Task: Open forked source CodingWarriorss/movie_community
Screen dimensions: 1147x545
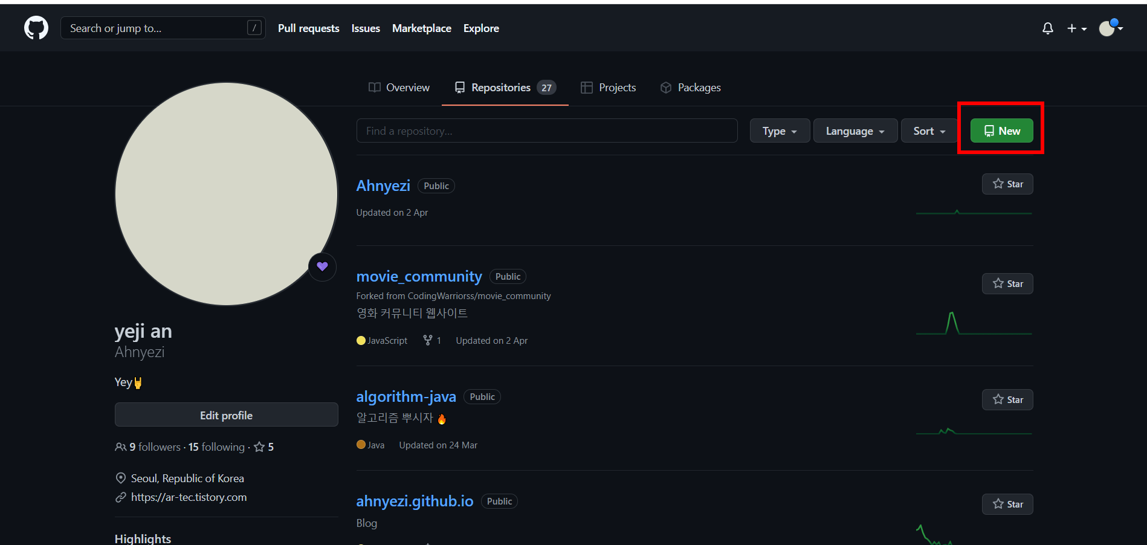Action: 479,296
